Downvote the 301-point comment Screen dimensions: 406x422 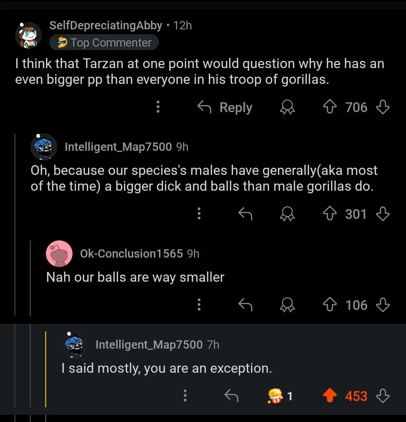pyautogui.click(x=383, y=214)
